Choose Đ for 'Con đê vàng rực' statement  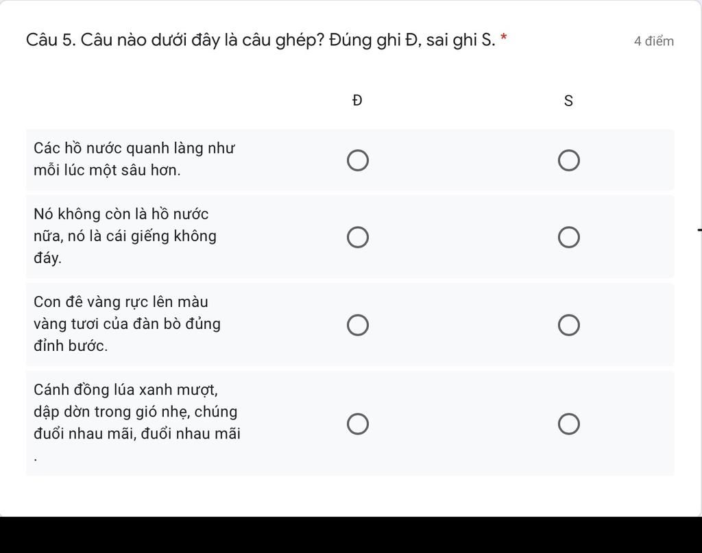[358, 325]
